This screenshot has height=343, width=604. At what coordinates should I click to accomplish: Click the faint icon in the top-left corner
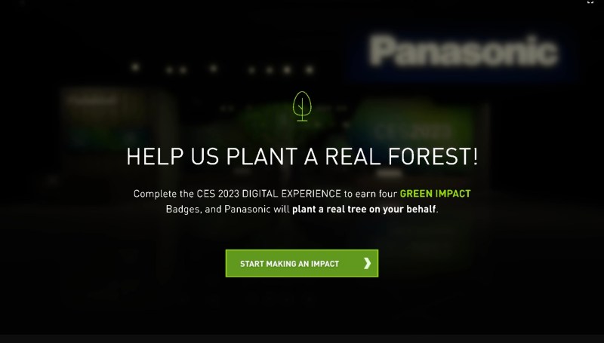(x=22, y=2)
